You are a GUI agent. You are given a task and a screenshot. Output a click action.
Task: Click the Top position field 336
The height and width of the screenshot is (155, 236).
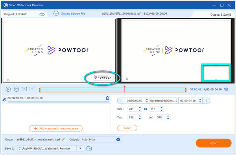pyautogui.click(x=133, y=117)
